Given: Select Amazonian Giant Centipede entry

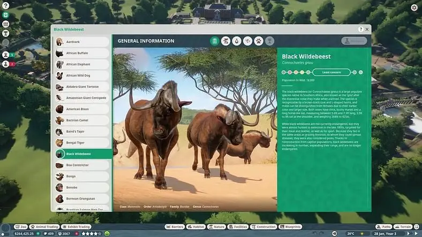Looking at the screenshot, I should tap(82, 98).
